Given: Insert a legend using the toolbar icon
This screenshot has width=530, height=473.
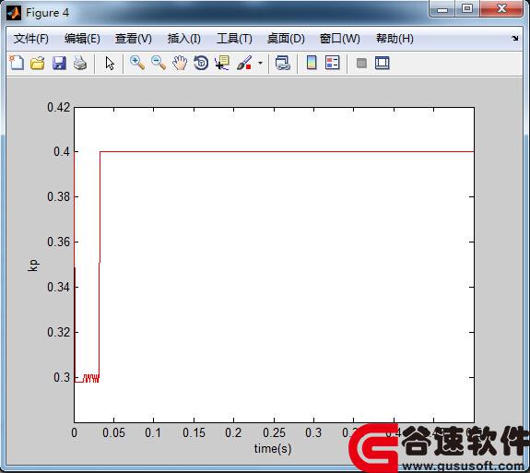Looking at the screenshot, I should coord(332,64).
